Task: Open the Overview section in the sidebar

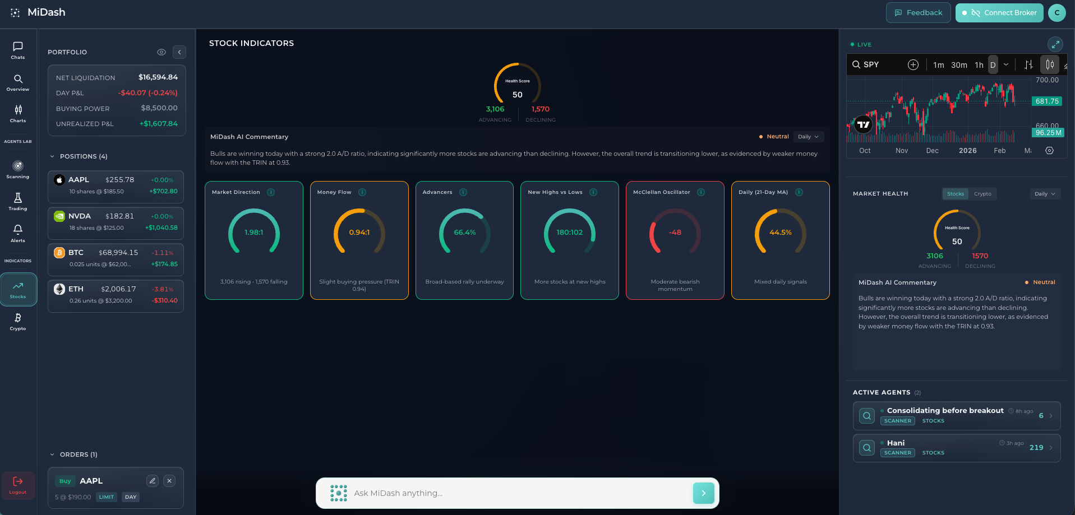Action: (x=18, y=82)
